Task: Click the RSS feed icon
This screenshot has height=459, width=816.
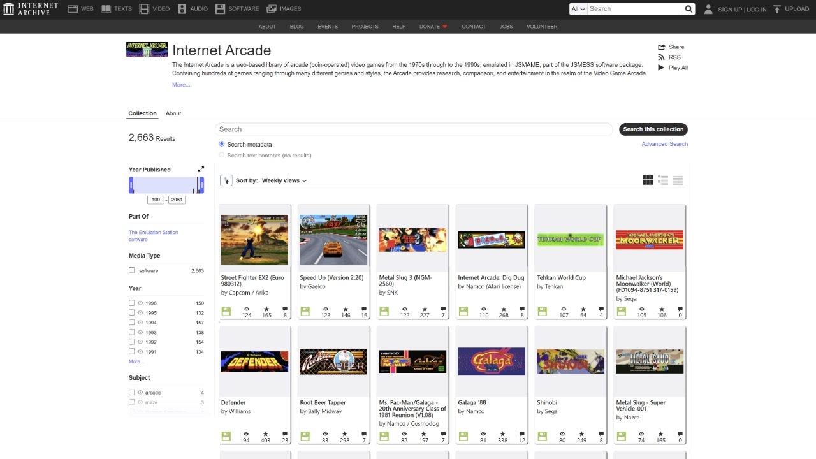Action: [662, 57]
